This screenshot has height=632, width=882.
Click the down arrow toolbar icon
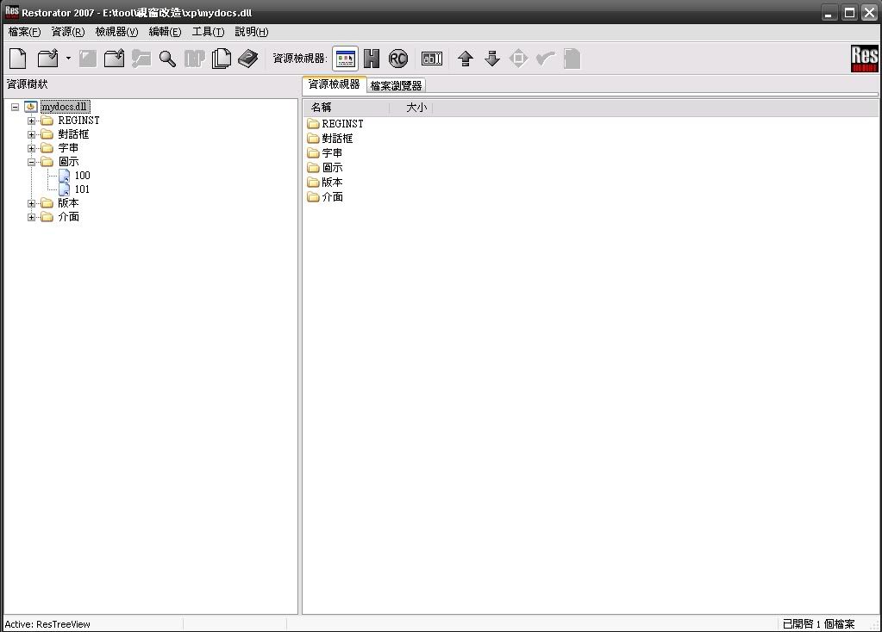pos(492,59)
